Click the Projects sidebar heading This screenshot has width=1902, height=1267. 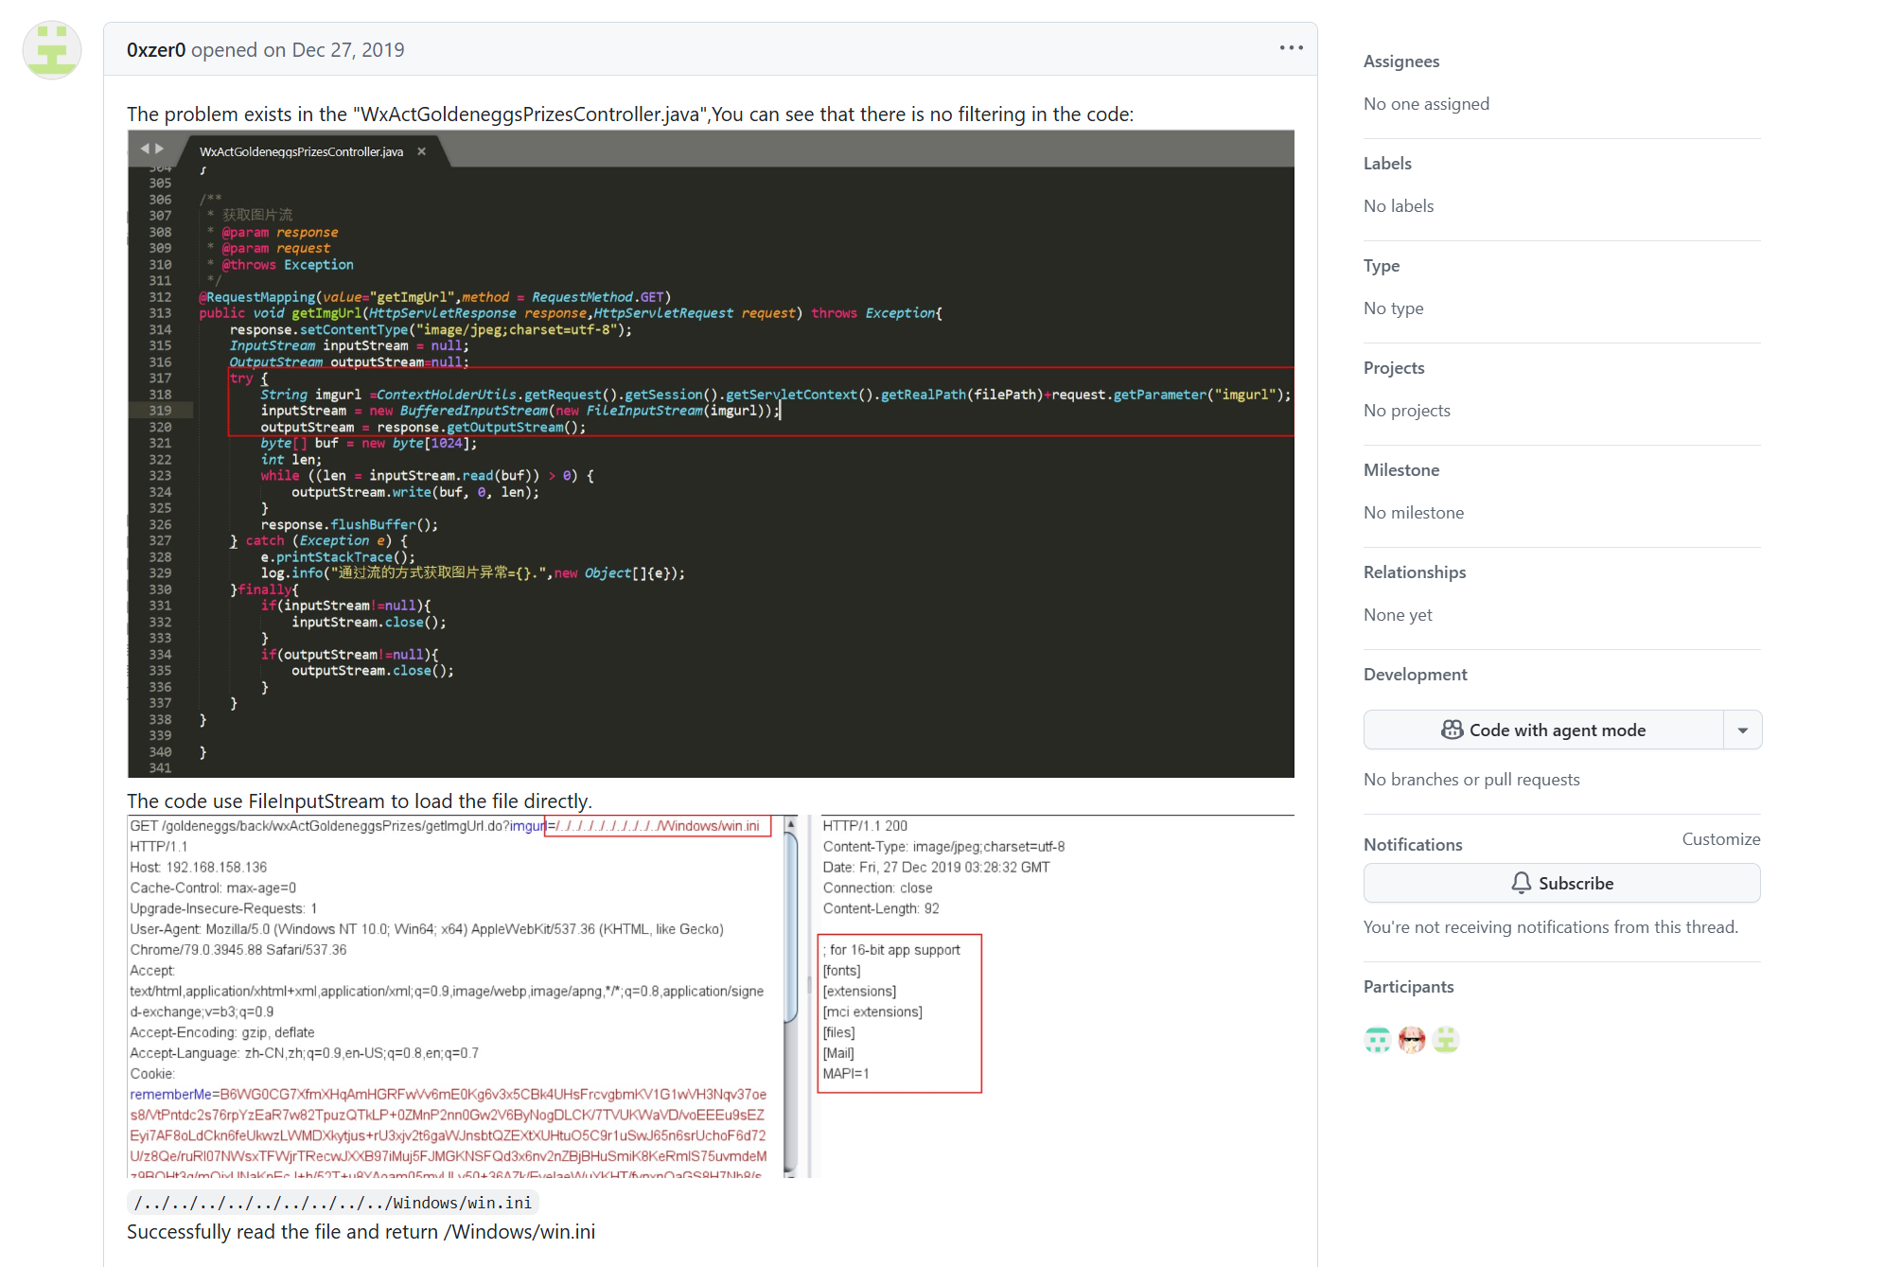click(x=1393, y=368)
